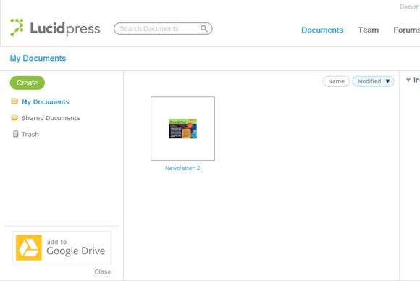Screen dimensions: 420x281
Task: Collapse the right info panel triangle
Action: tap(408, 80)
